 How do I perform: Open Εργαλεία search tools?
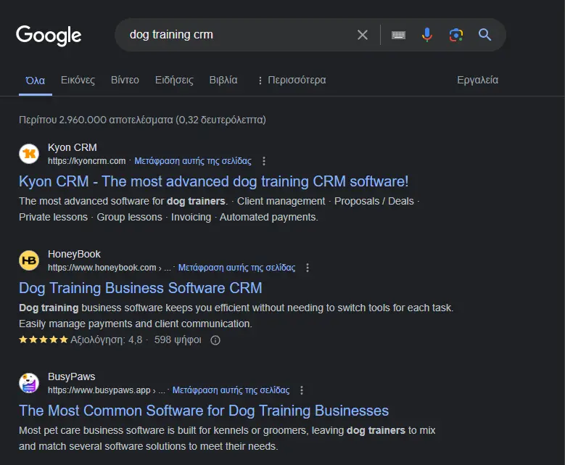click(477, 80)
